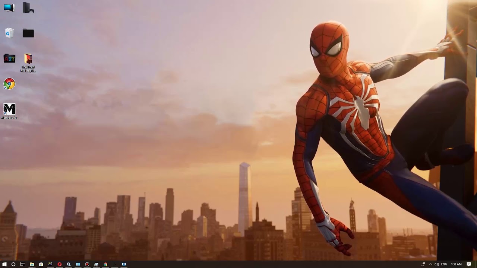Select the PlayStation console desktop icon
Viewport: 477px width, 268px height.
(x=28, y=8)
